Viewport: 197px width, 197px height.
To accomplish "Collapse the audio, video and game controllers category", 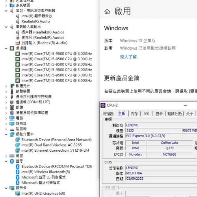I will coord(6,11).
